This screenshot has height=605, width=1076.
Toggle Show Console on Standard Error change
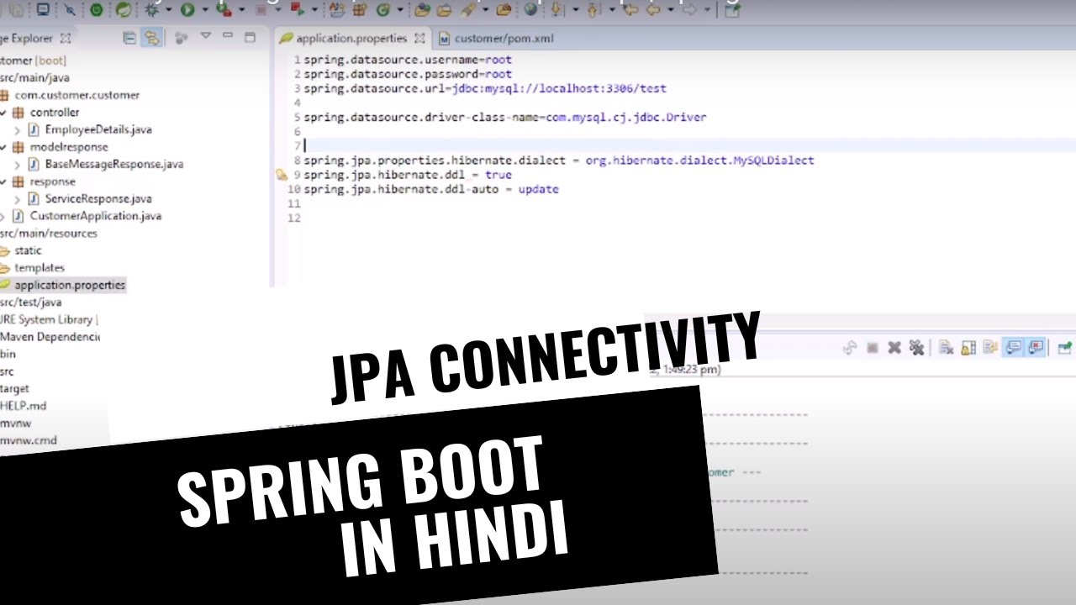1036,347
